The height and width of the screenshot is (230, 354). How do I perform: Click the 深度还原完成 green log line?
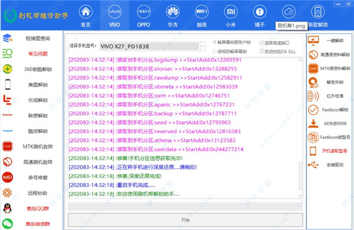tap(115, 176)
